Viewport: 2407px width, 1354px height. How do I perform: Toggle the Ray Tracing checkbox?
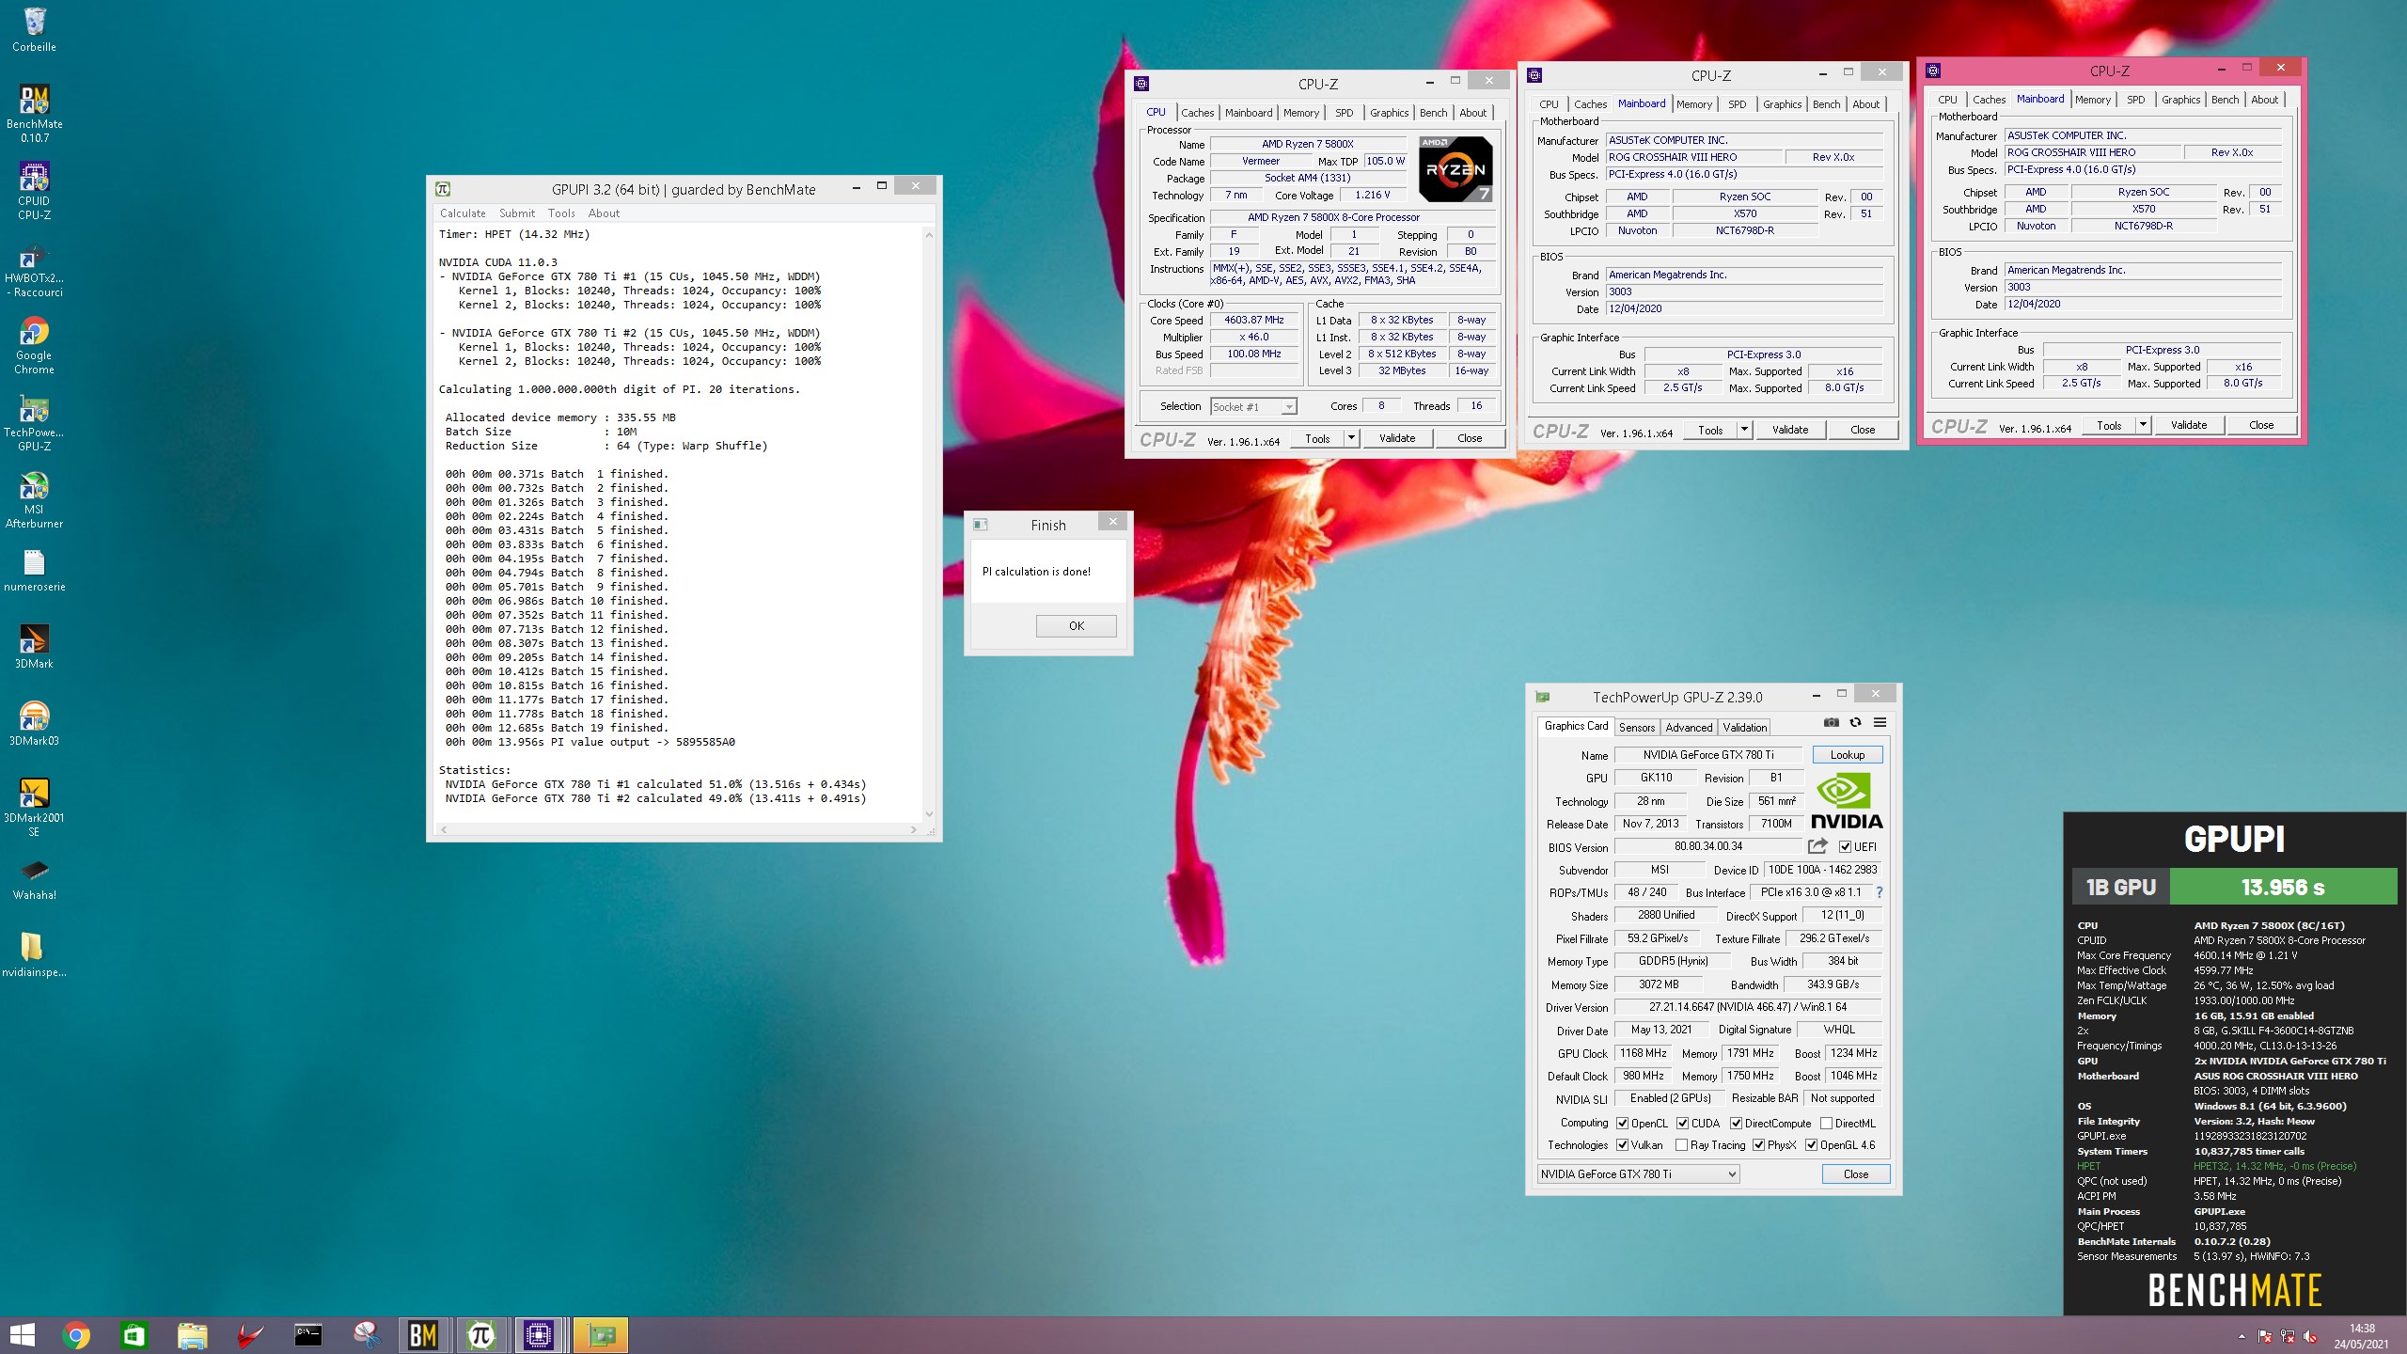point(1681,1145)
